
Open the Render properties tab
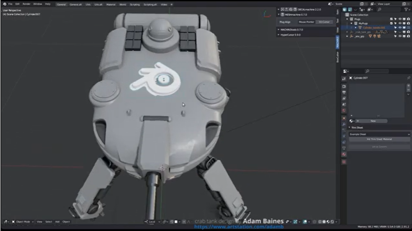344,86
